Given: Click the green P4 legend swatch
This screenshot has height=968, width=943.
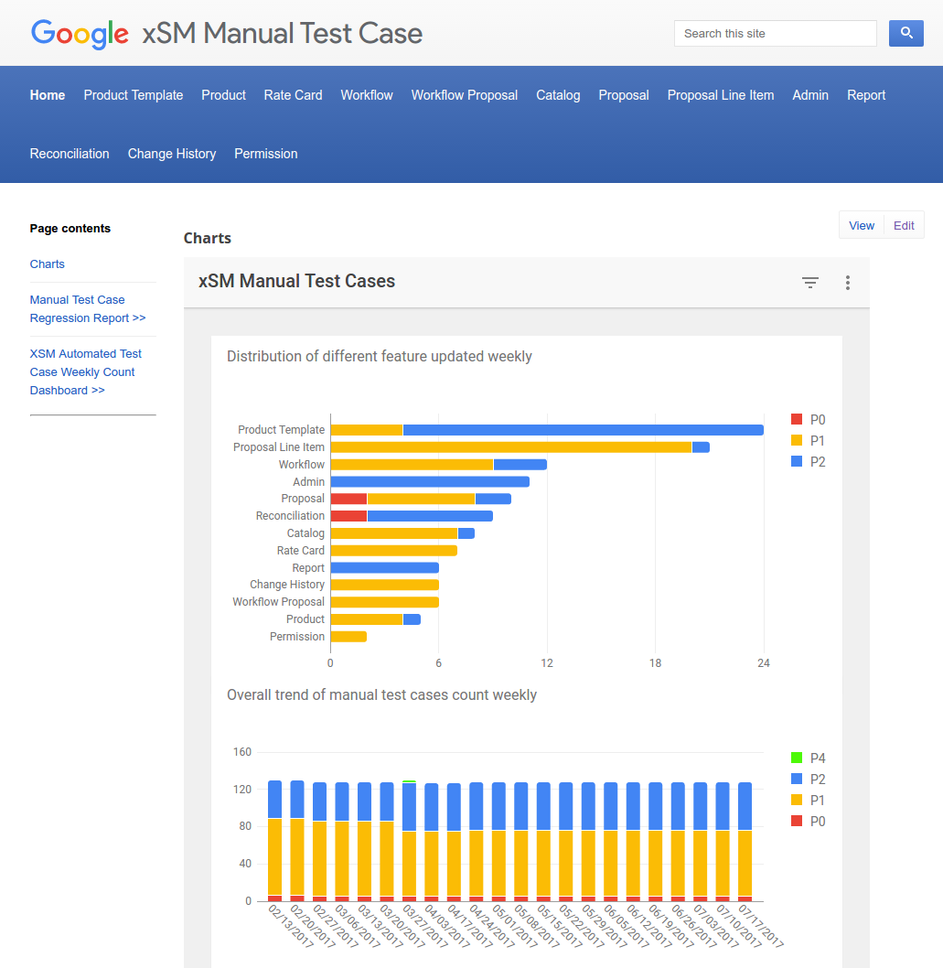Looking at the screenshot, I should (x=797, y=758).
